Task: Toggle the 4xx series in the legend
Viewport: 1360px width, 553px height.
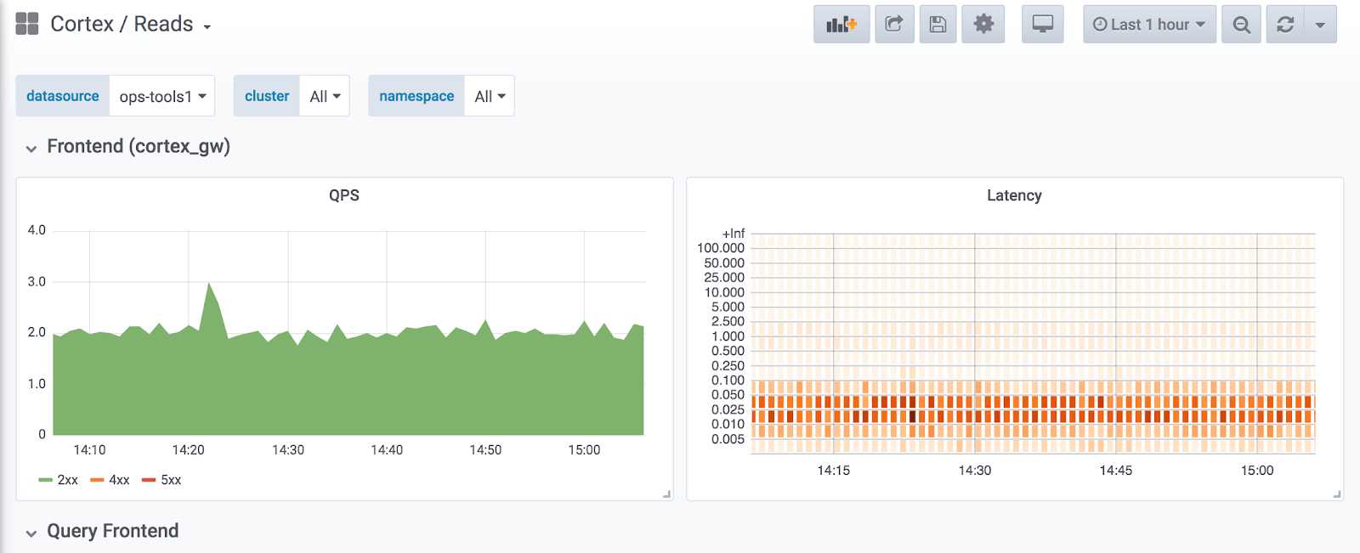Action: click(110, 480)
